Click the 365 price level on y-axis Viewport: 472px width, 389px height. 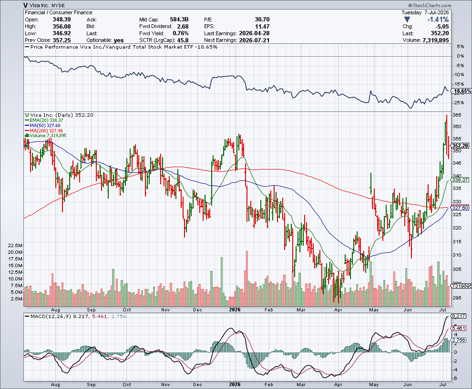(457, 115)
